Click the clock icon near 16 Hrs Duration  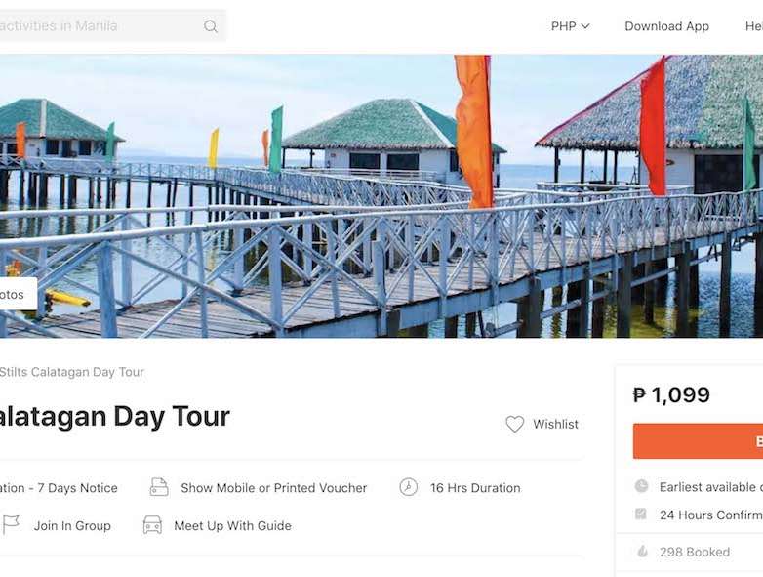click(409, 487)
